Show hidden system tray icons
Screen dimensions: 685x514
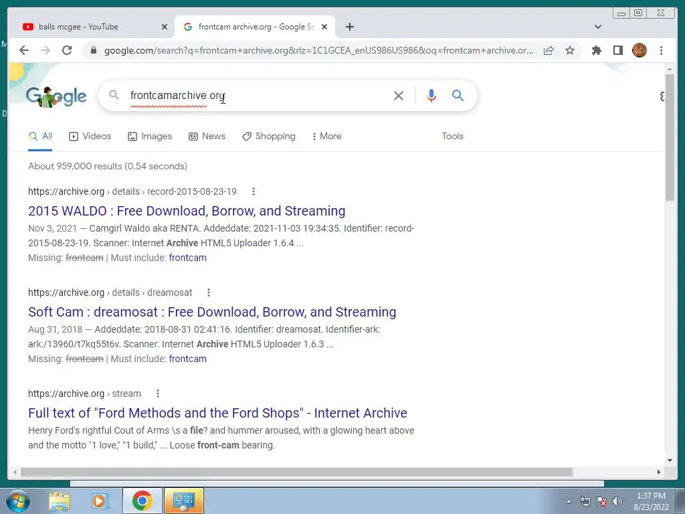click(569, 501)
